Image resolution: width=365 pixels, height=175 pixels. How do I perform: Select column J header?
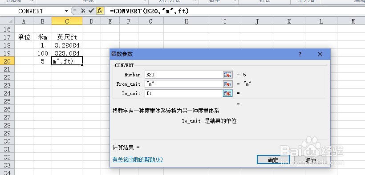pos(257,21)
